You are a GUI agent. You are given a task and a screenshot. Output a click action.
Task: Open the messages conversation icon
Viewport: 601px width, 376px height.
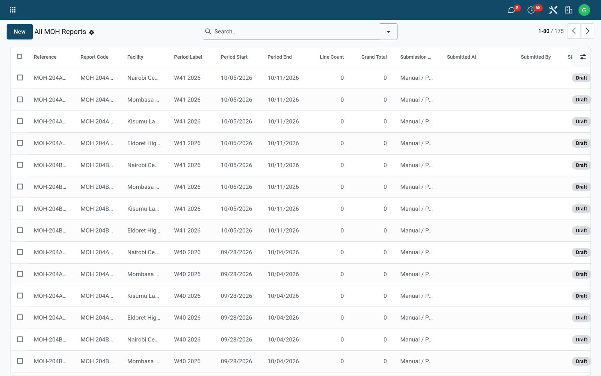[x=511, y=10]
